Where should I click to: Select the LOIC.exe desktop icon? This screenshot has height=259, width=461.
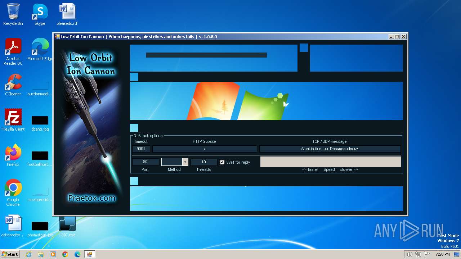pyautogui.click(x=67, y=226)
